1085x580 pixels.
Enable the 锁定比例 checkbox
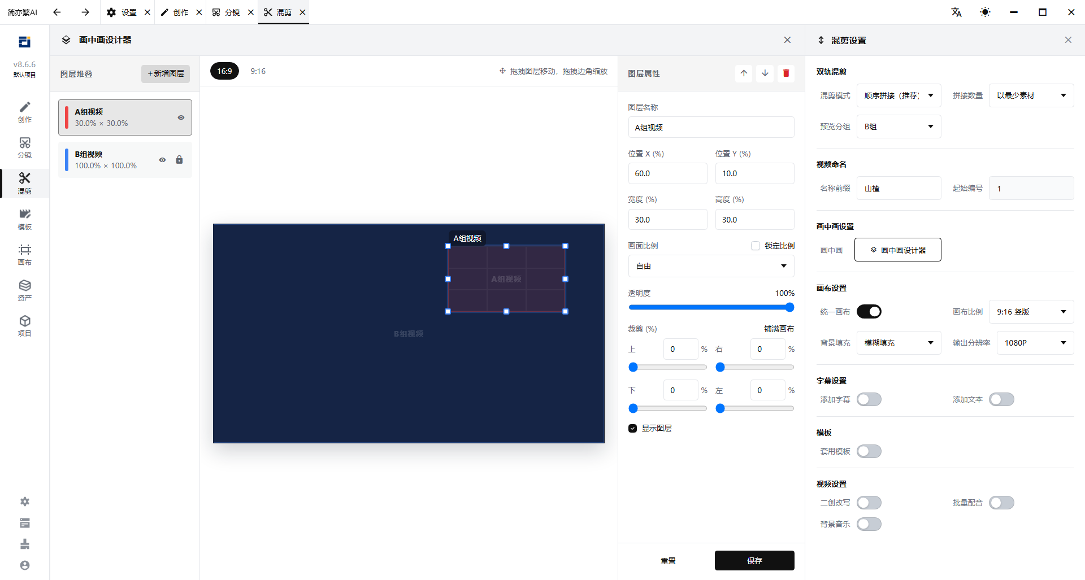pos(756,246)
